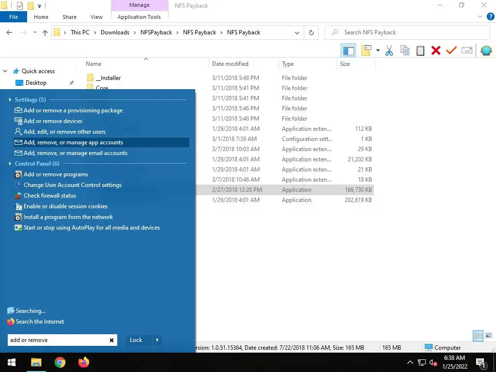Click the magnifier icon in the search box
Viewport: 496px width, 372px height.
(335, 32)
